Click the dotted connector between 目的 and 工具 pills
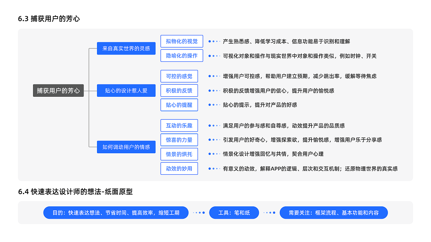Viewport: 431px width, 242px height. (x=199, y=212)
